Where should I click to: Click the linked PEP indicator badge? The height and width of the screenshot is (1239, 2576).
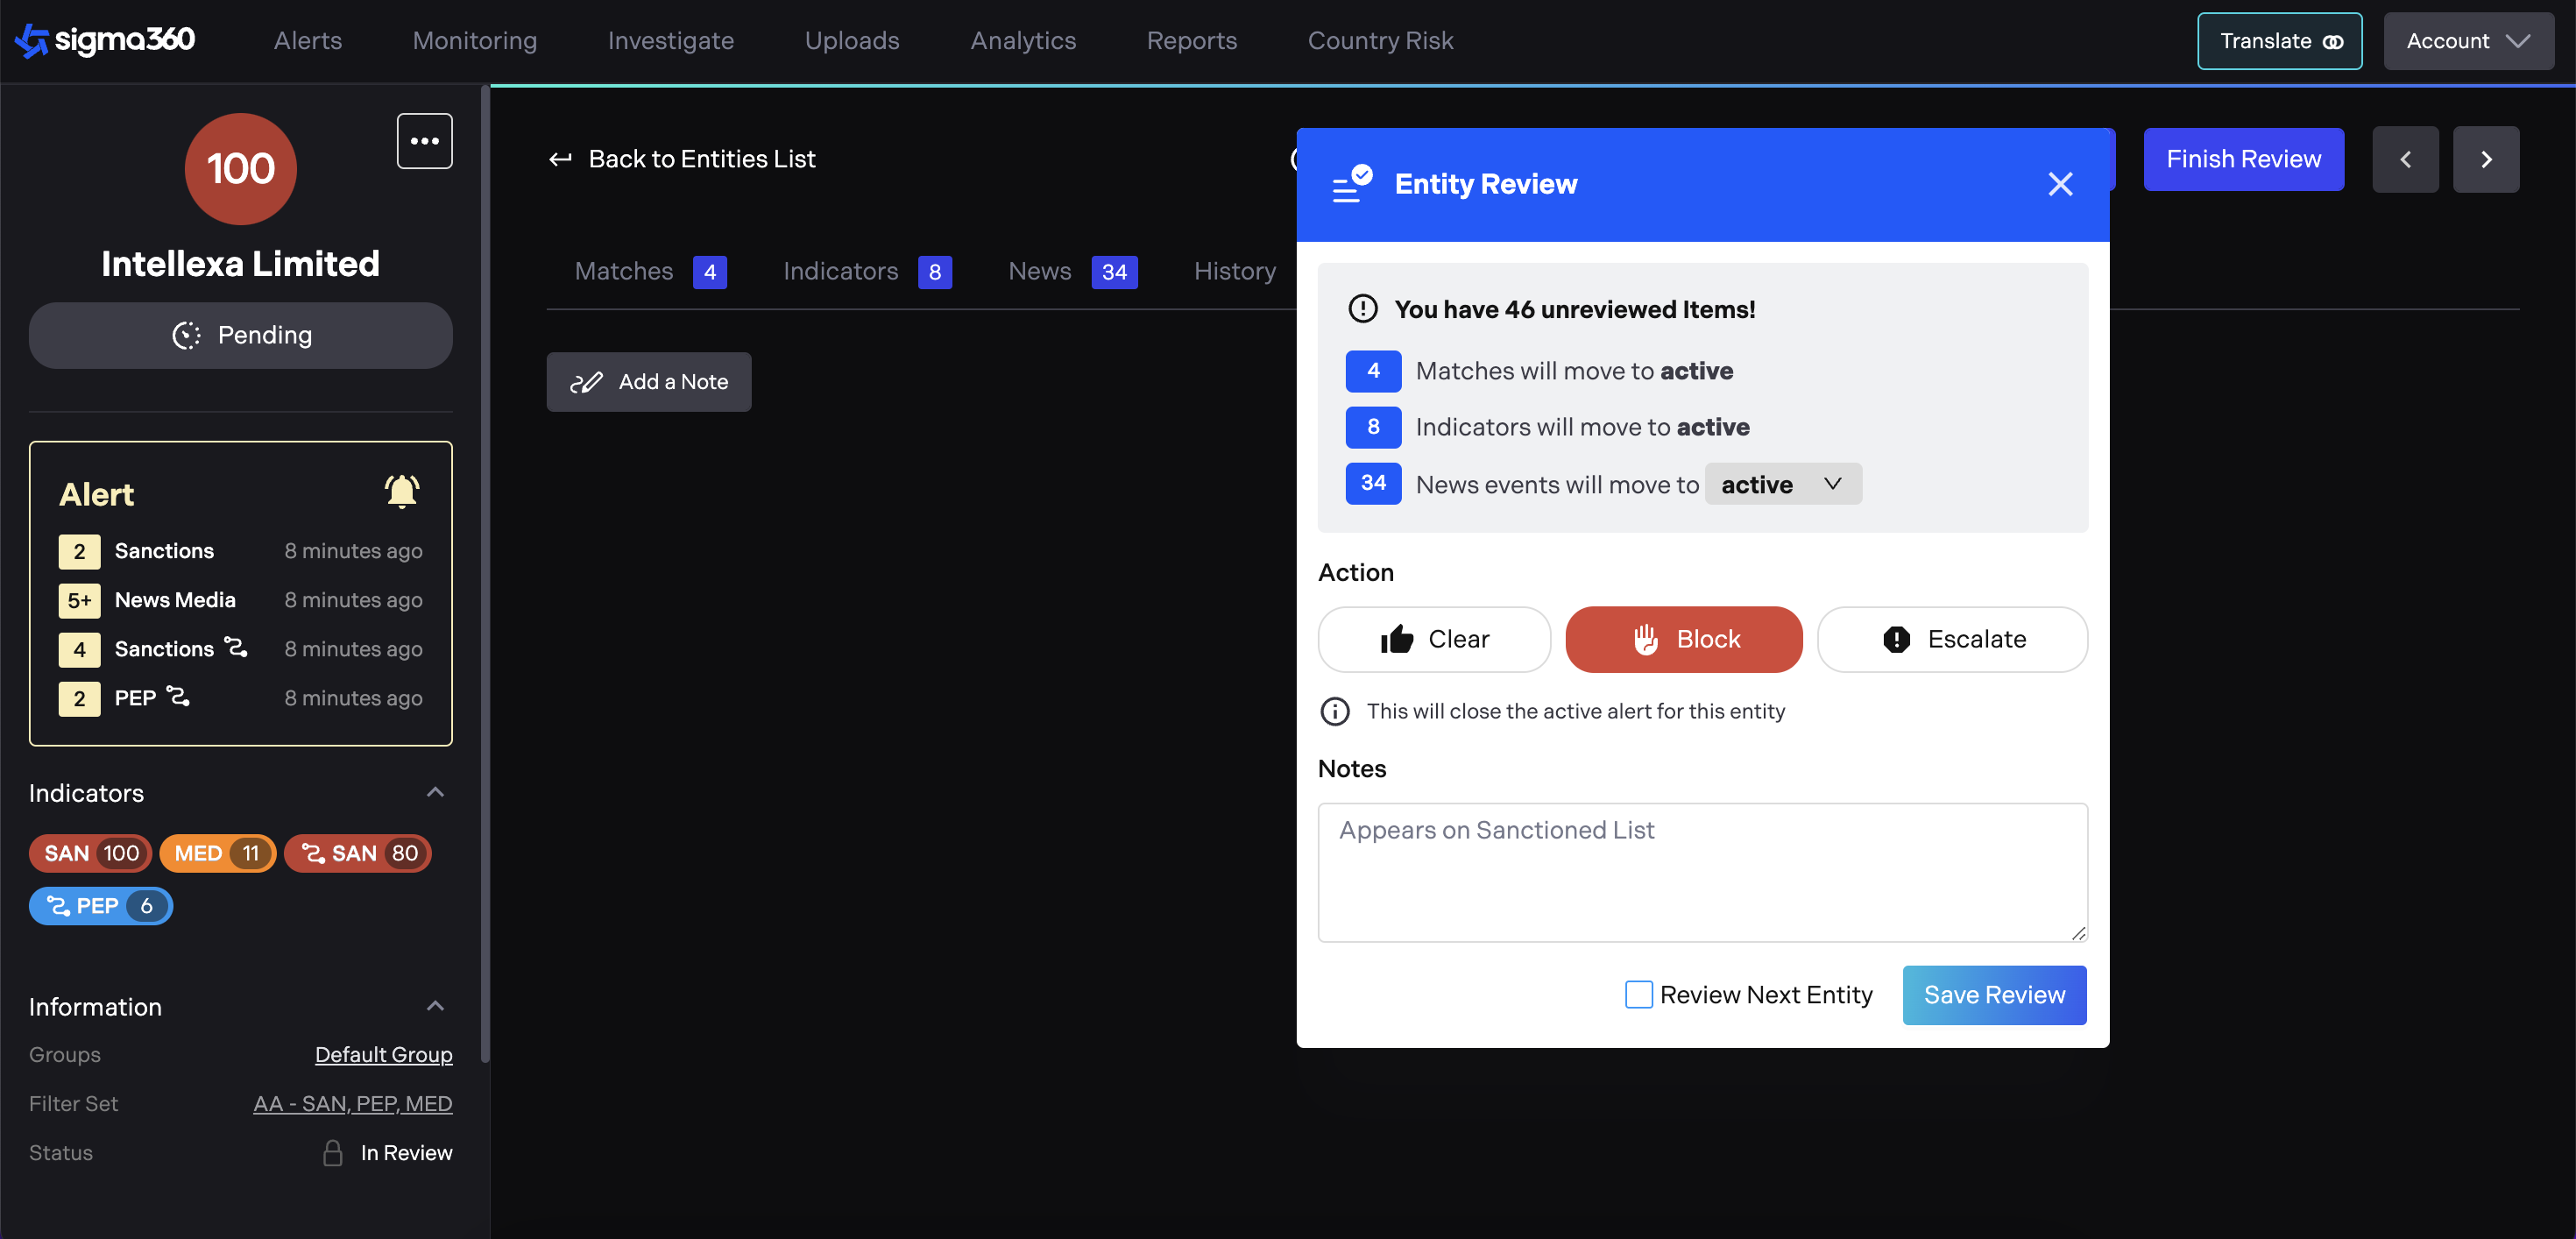click(100, 906)
